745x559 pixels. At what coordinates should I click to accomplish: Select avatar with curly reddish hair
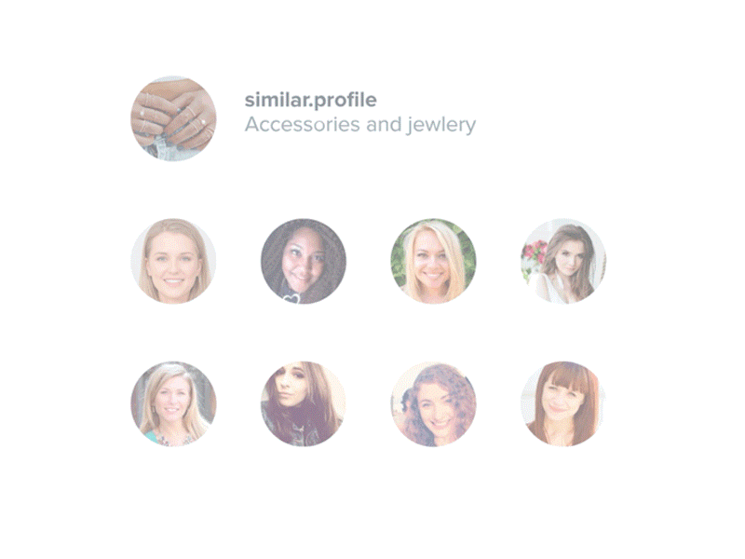(x=433, y=403)
